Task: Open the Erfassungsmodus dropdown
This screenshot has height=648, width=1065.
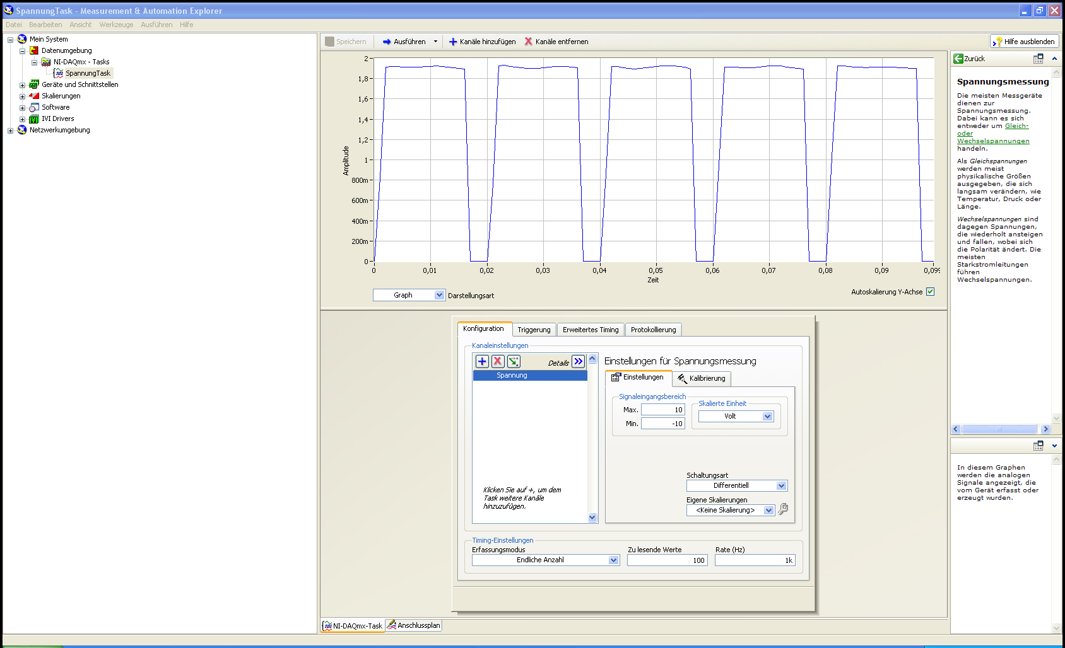Action: pos(613,560)
